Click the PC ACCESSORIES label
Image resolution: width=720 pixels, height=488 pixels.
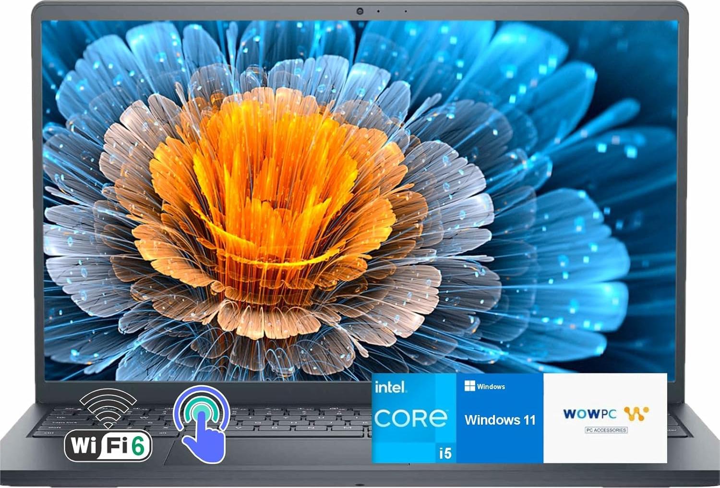(x=606, y=430)
